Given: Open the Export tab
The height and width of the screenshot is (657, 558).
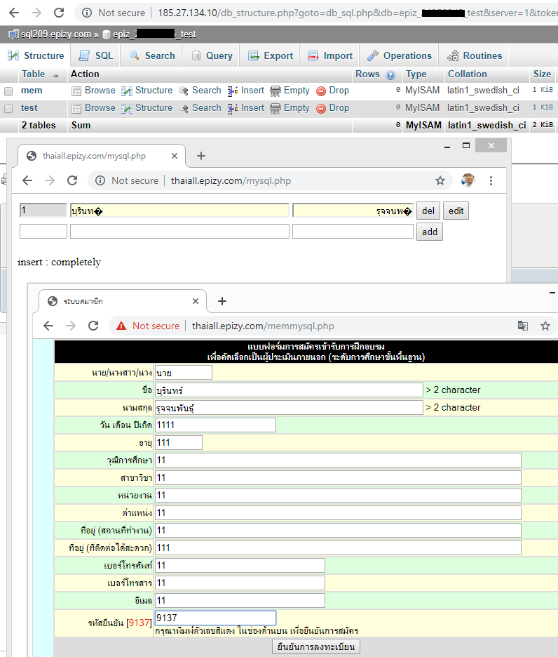Looking at the screenshot, I should tap(270, 55).
